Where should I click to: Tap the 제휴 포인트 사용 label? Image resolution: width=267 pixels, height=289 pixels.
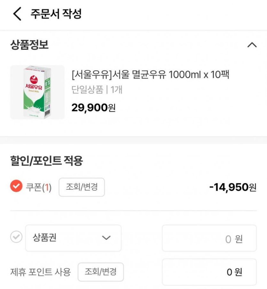point(41,272)
